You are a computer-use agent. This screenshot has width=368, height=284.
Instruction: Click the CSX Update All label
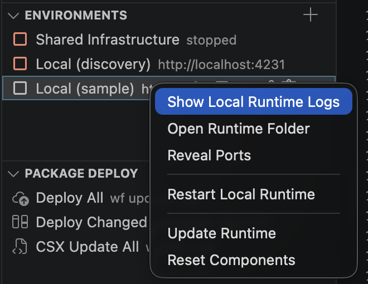click(88, 247)
